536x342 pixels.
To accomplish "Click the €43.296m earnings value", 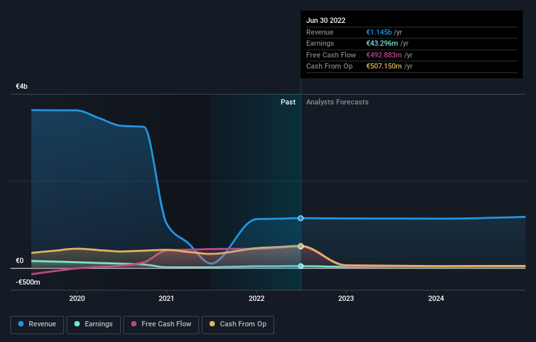I will coord(382,43).
